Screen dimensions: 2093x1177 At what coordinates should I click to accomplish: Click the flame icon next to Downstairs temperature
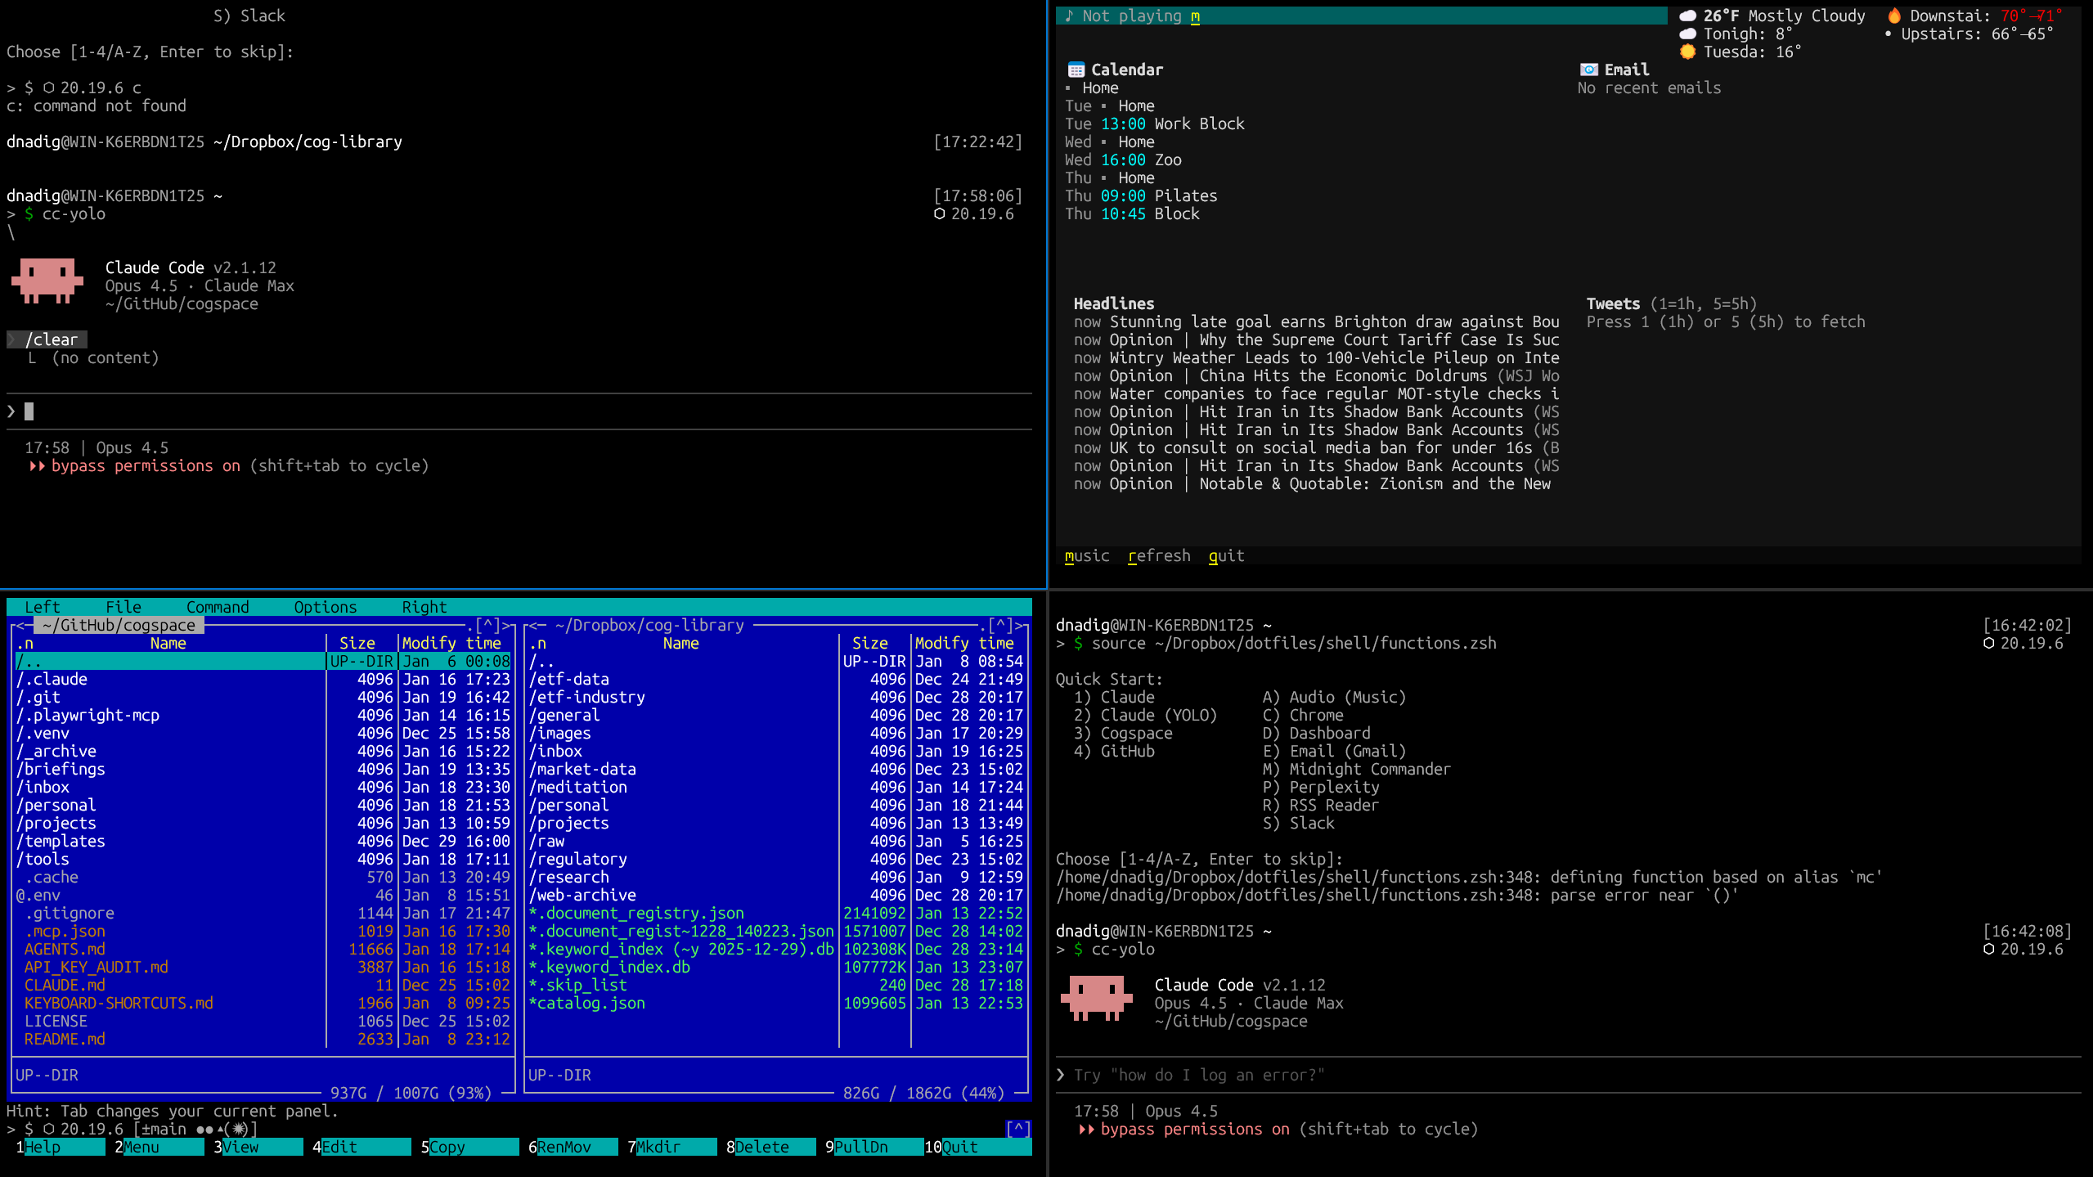point(1894,16)
